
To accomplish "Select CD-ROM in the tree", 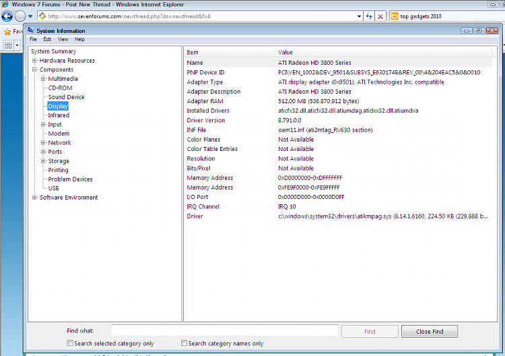I will point(60,88).
